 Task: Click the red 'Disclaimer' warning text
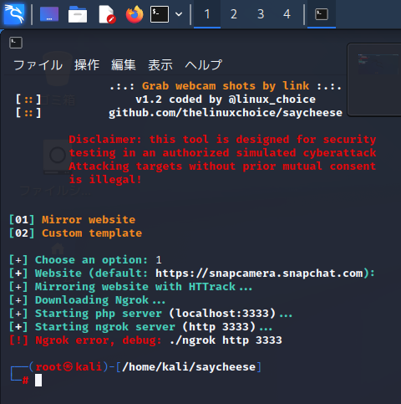tap(222, 160)
